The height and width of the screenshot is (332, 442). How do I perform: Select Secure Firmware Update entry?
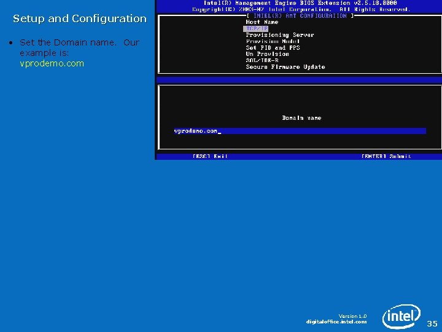click(285, 67)
